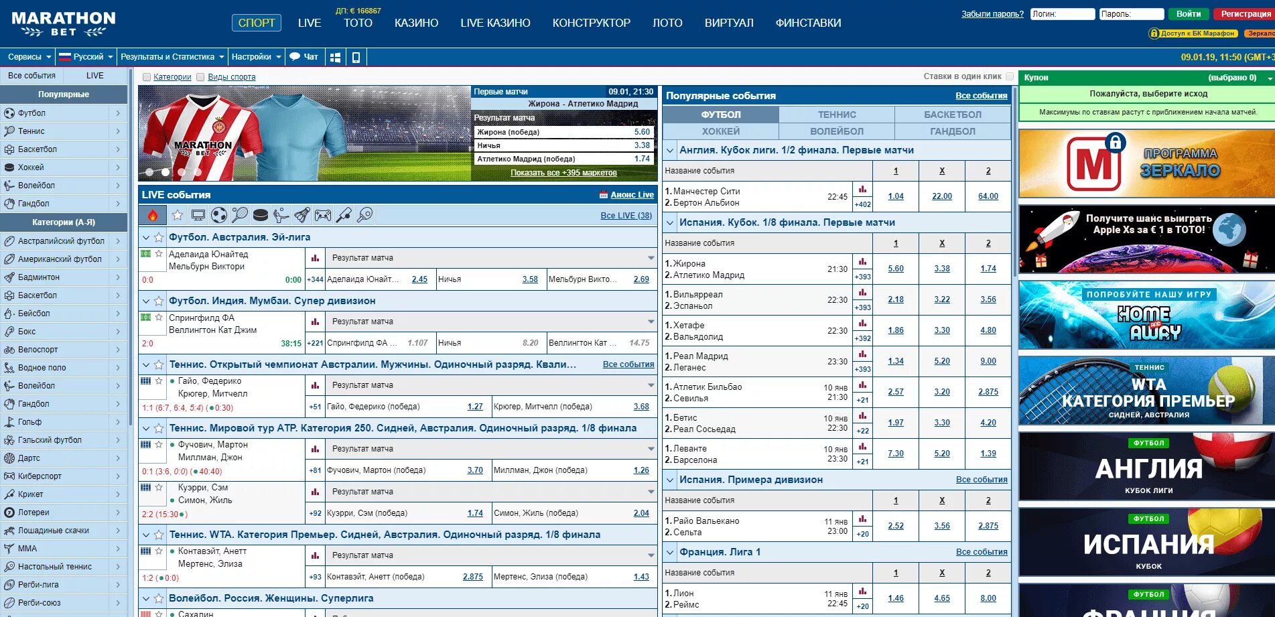Select second banner carousel dot

point(165,172)
